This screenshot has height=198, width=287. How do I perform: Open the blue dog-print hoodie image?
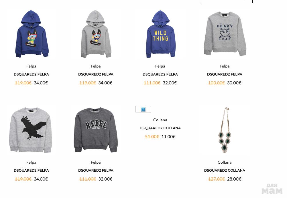point(31,34)
